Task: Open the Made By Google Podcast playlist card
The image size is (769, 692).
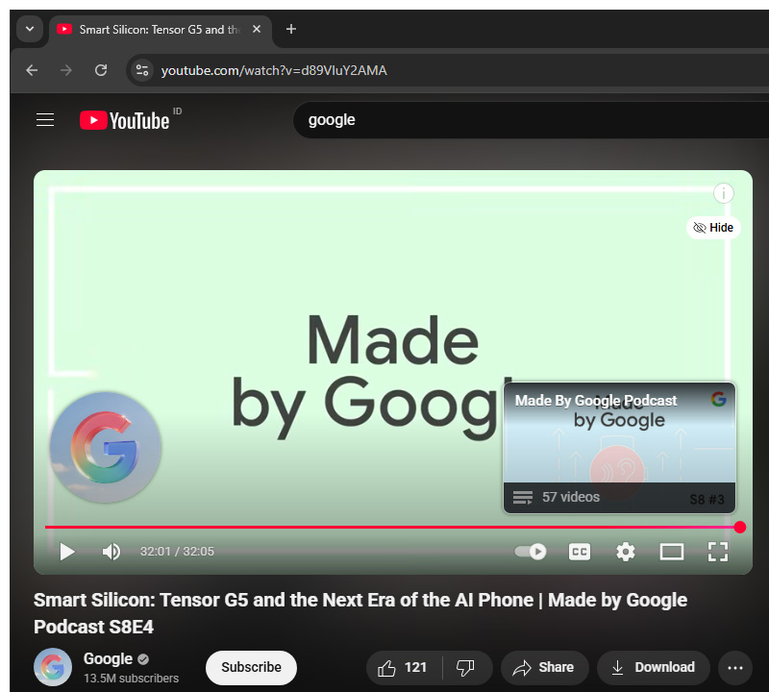Action: pyautogui.click(x=619, y=448)
